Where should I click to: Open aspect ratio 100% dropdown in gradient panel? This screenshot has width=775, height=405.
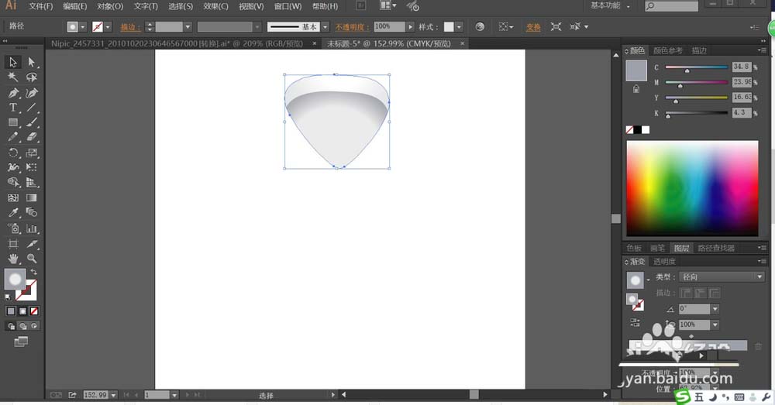715,324
